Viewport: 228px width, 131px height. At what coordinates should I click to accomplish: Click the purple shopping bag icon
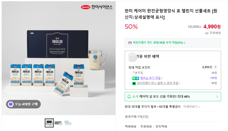11,104
